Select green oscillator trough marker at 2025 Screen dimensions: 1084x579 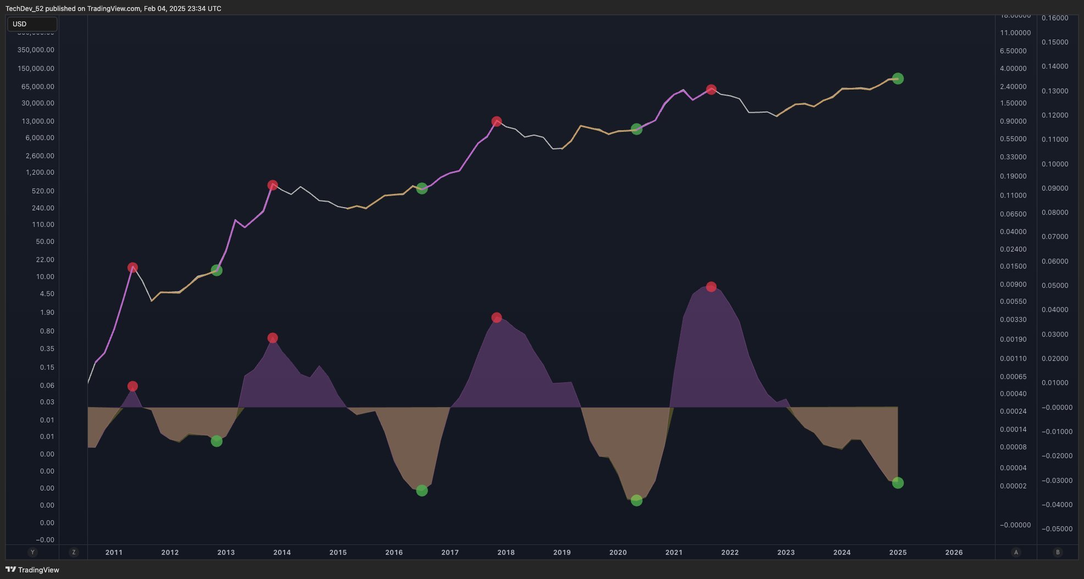(898, 483)
